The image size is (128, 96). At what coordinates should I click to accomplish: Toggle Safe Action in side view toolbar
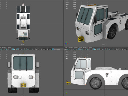[88, 49]
